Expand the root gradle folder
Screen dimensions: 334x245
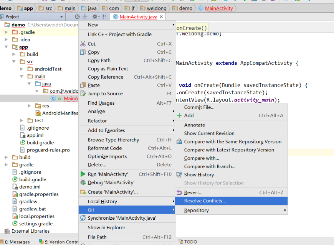coord(6,164)
